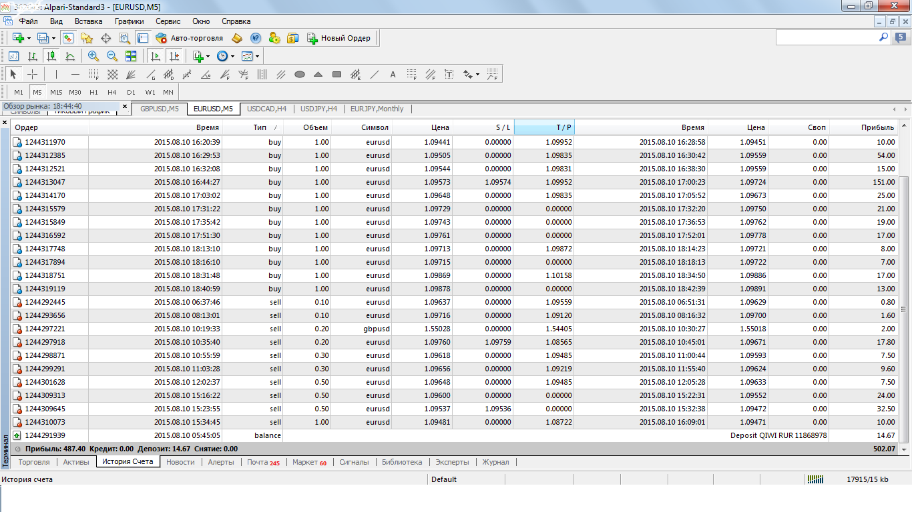Switch to the Журнал terminal tab
This screenshot has width=912, height=512.
click(495, 462)
